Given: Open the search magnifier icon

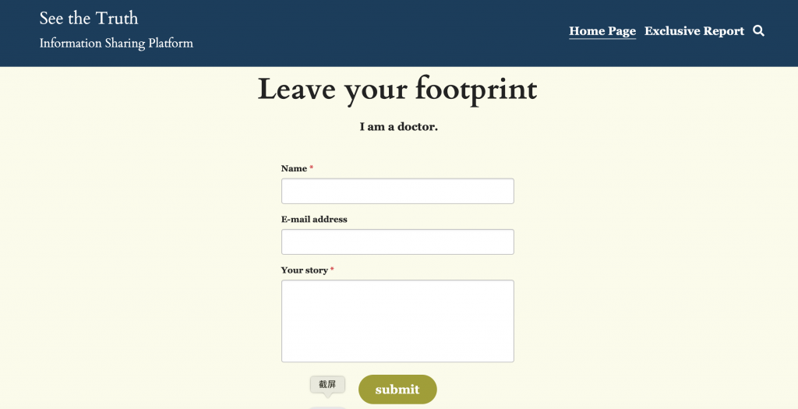Looking at the screenshot, I should [x=759, y=31].
